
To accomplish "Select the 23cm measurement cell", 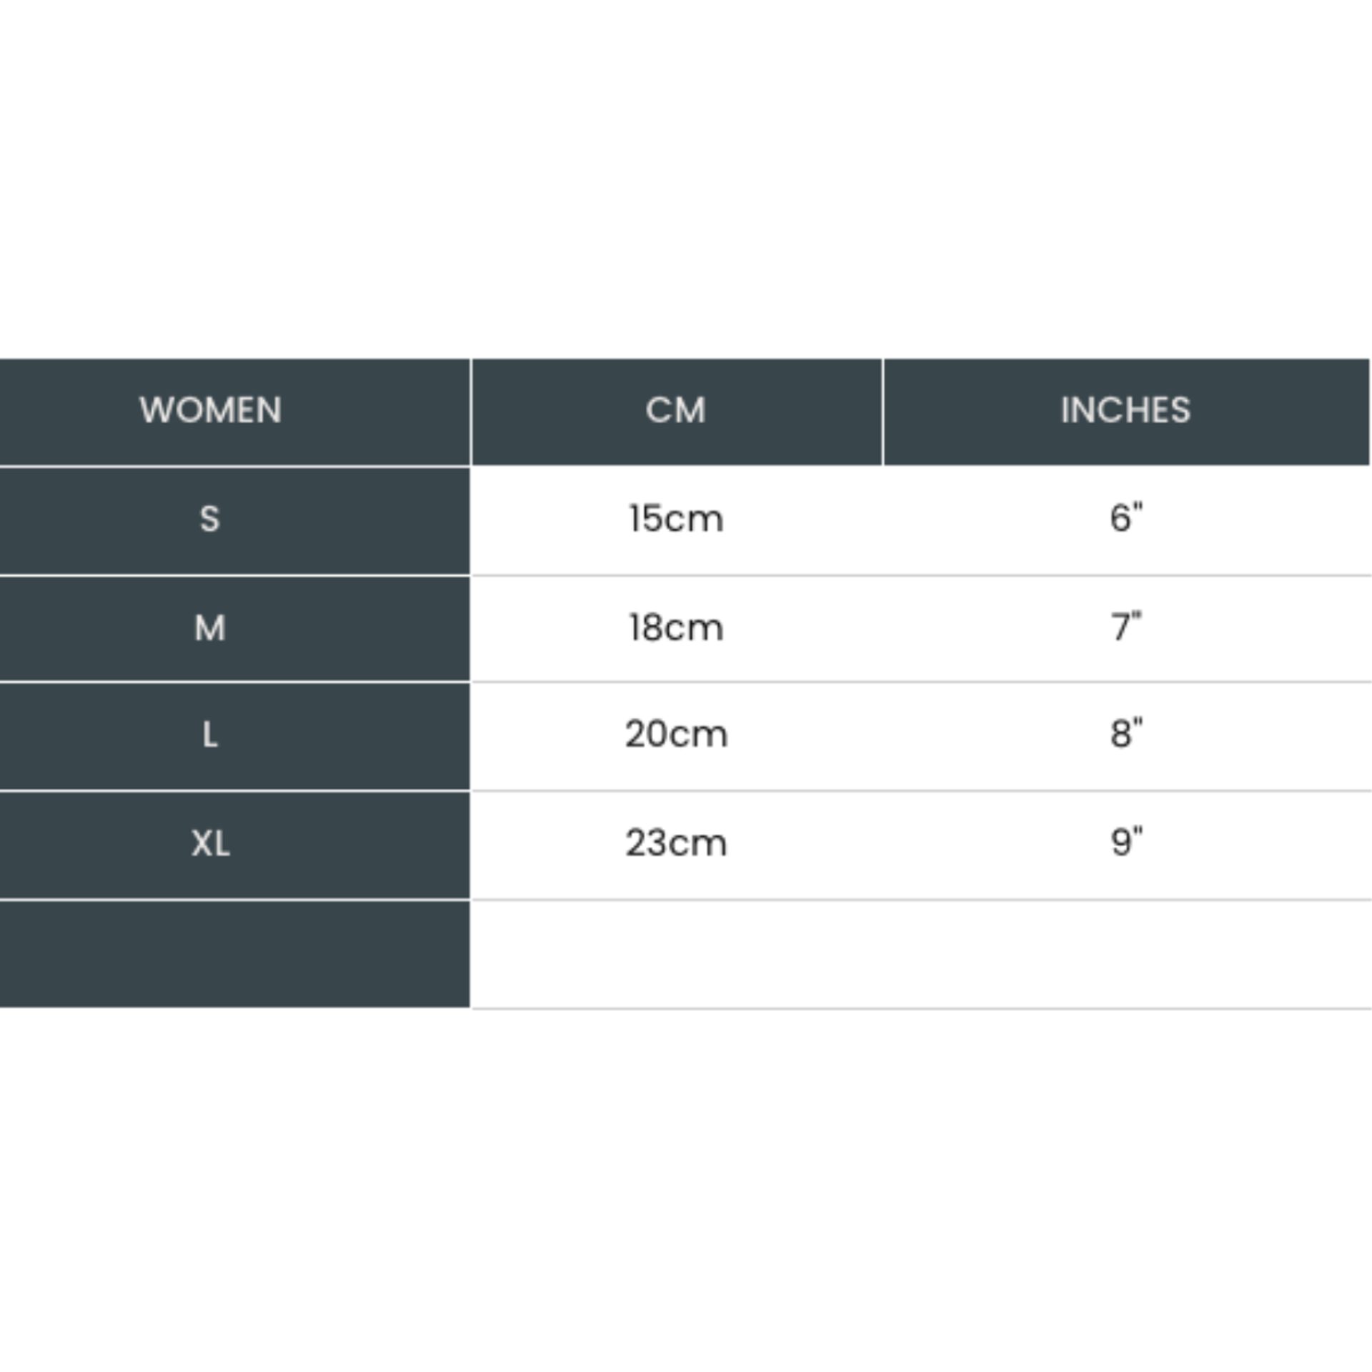I will tap(676, 843).
